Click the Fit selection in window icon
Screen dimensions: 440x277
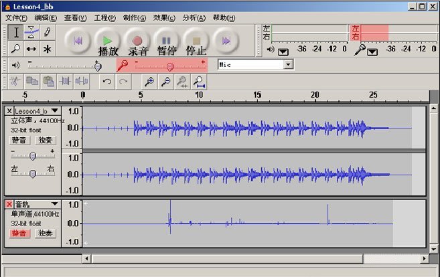pos(182,82)
